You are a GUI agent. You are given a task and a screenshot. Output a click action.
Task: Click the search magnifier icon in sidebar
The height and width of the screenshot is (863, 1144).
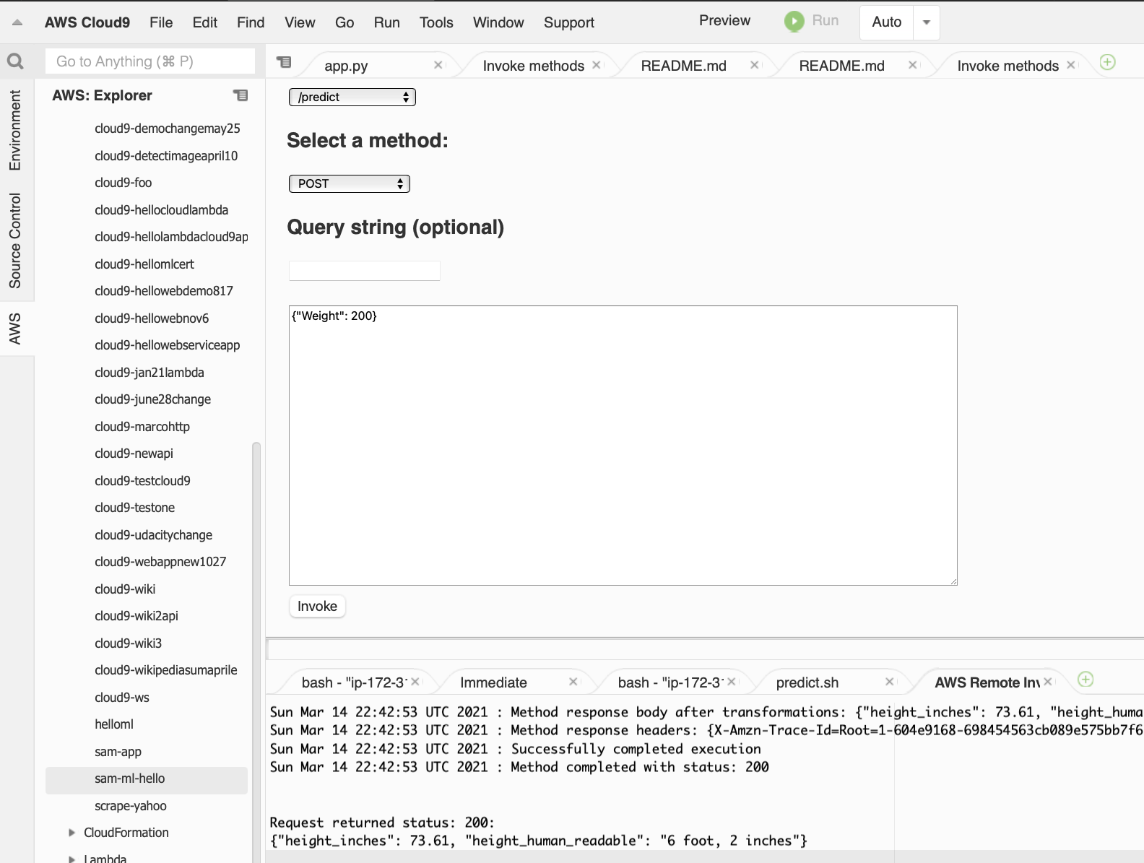click(15, 61)
